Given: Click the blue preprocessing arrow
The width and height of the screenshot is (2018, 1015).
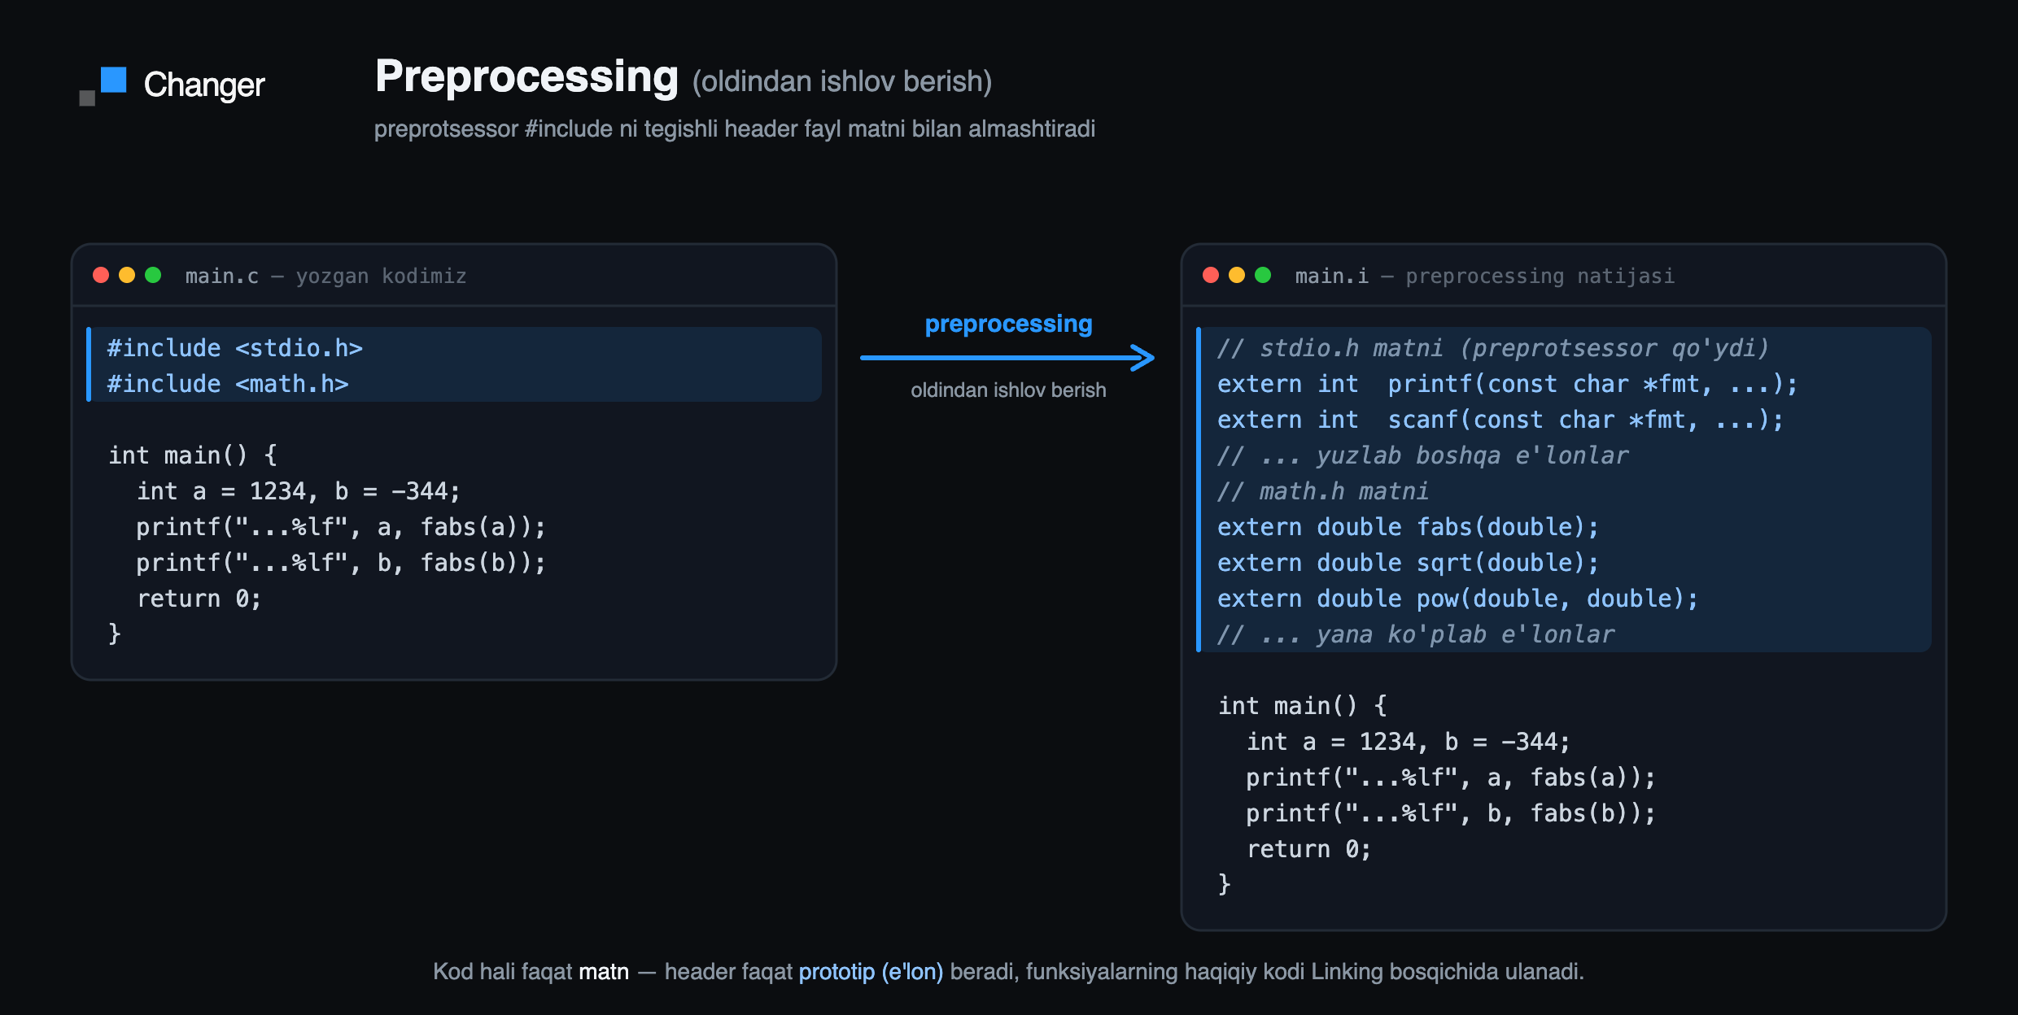Looking at the screenshot, I should [1007, 357].
